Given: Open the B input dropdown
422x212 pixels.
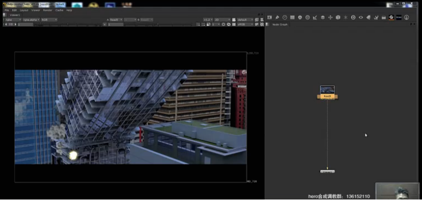Looking at the screenshot, I should coord(147,20).
